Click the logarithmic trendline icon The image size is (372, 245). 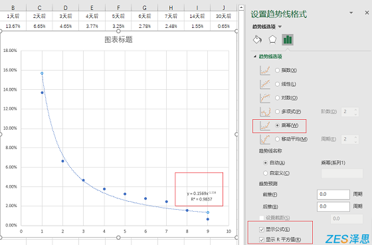coord(265,98)
